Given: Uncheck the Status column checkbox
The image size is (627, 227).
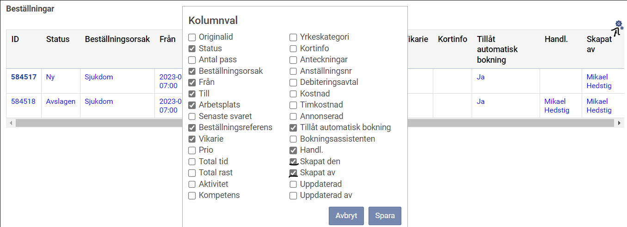Looking at the screenshot, I should (192, 48).
